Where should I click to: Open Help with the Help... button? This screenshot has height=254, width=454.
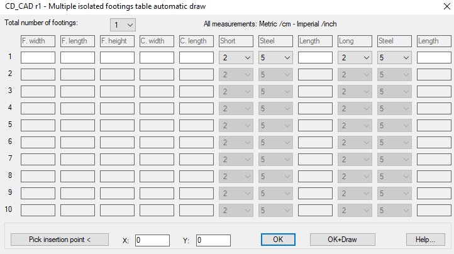click(x=426, y=240)
